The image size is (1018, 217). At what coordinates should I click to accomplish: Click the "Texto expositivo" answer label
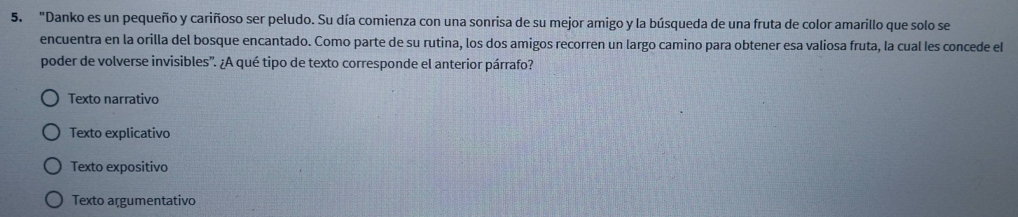[119, 167]
